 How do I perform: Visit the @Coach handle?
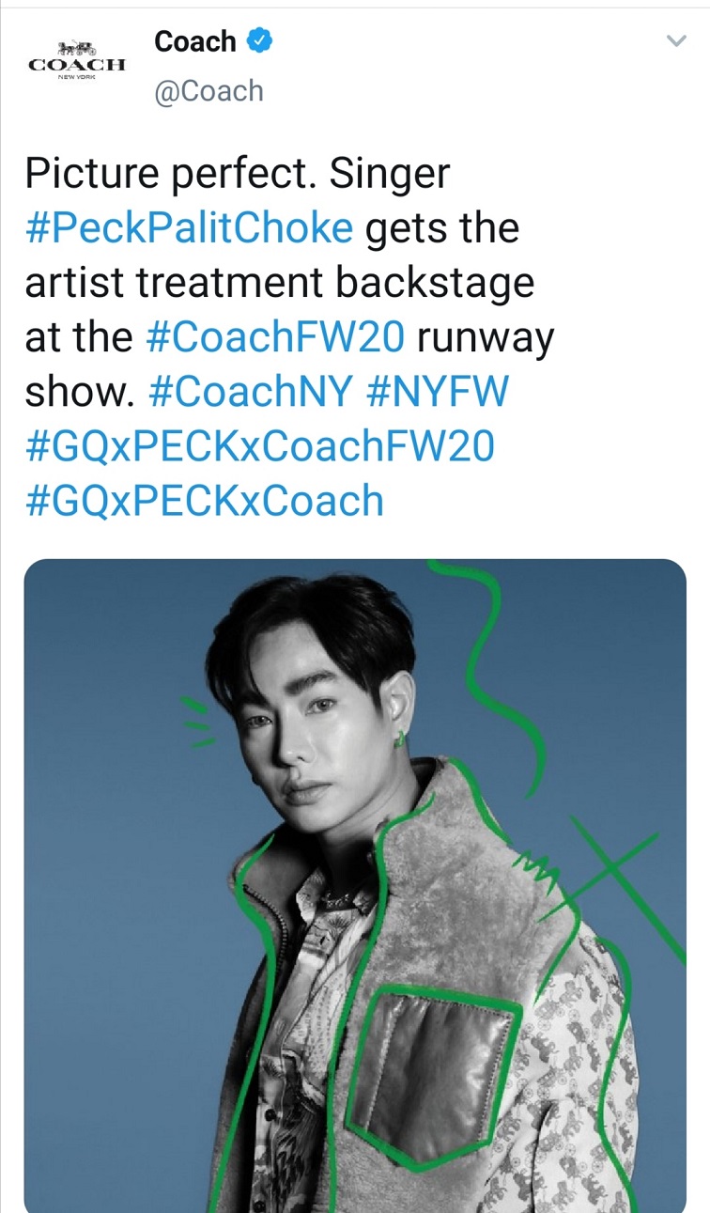coord(208,91)
